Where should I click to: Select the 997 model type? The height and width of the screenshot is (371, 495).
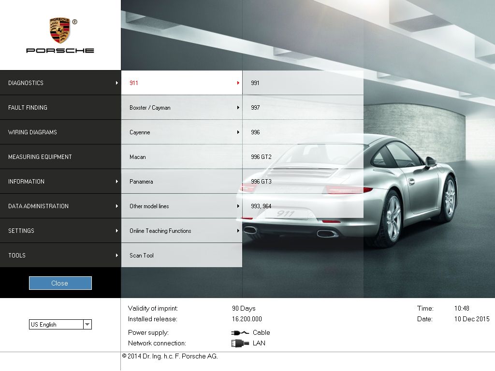303,107
